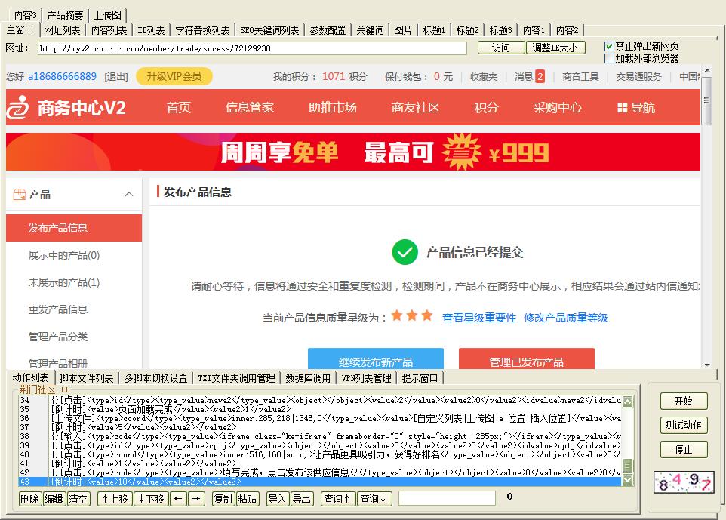Open the 上传图 tab
This screenshot has height=520, width=726.
point(107,15)
